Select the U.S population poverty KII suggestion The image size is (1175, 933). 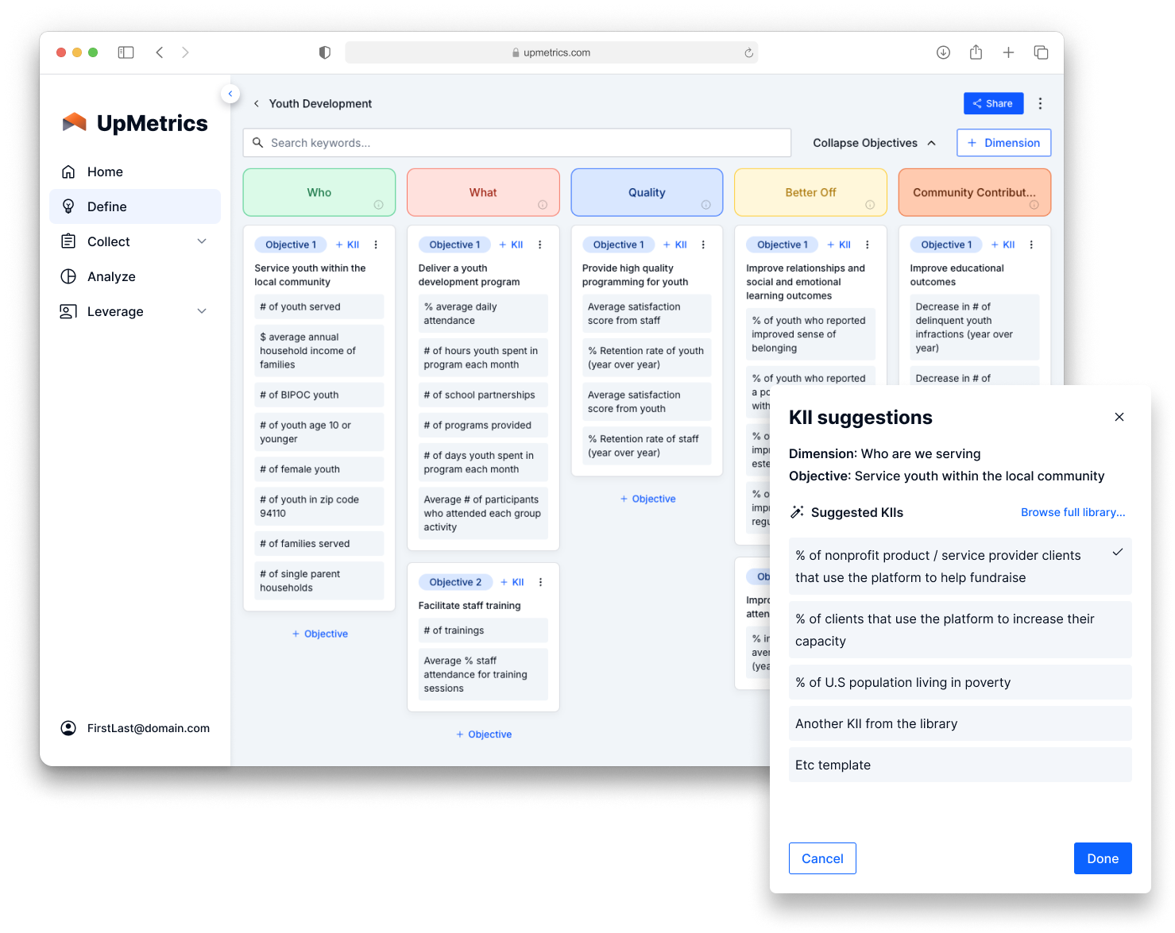[960, 682]
